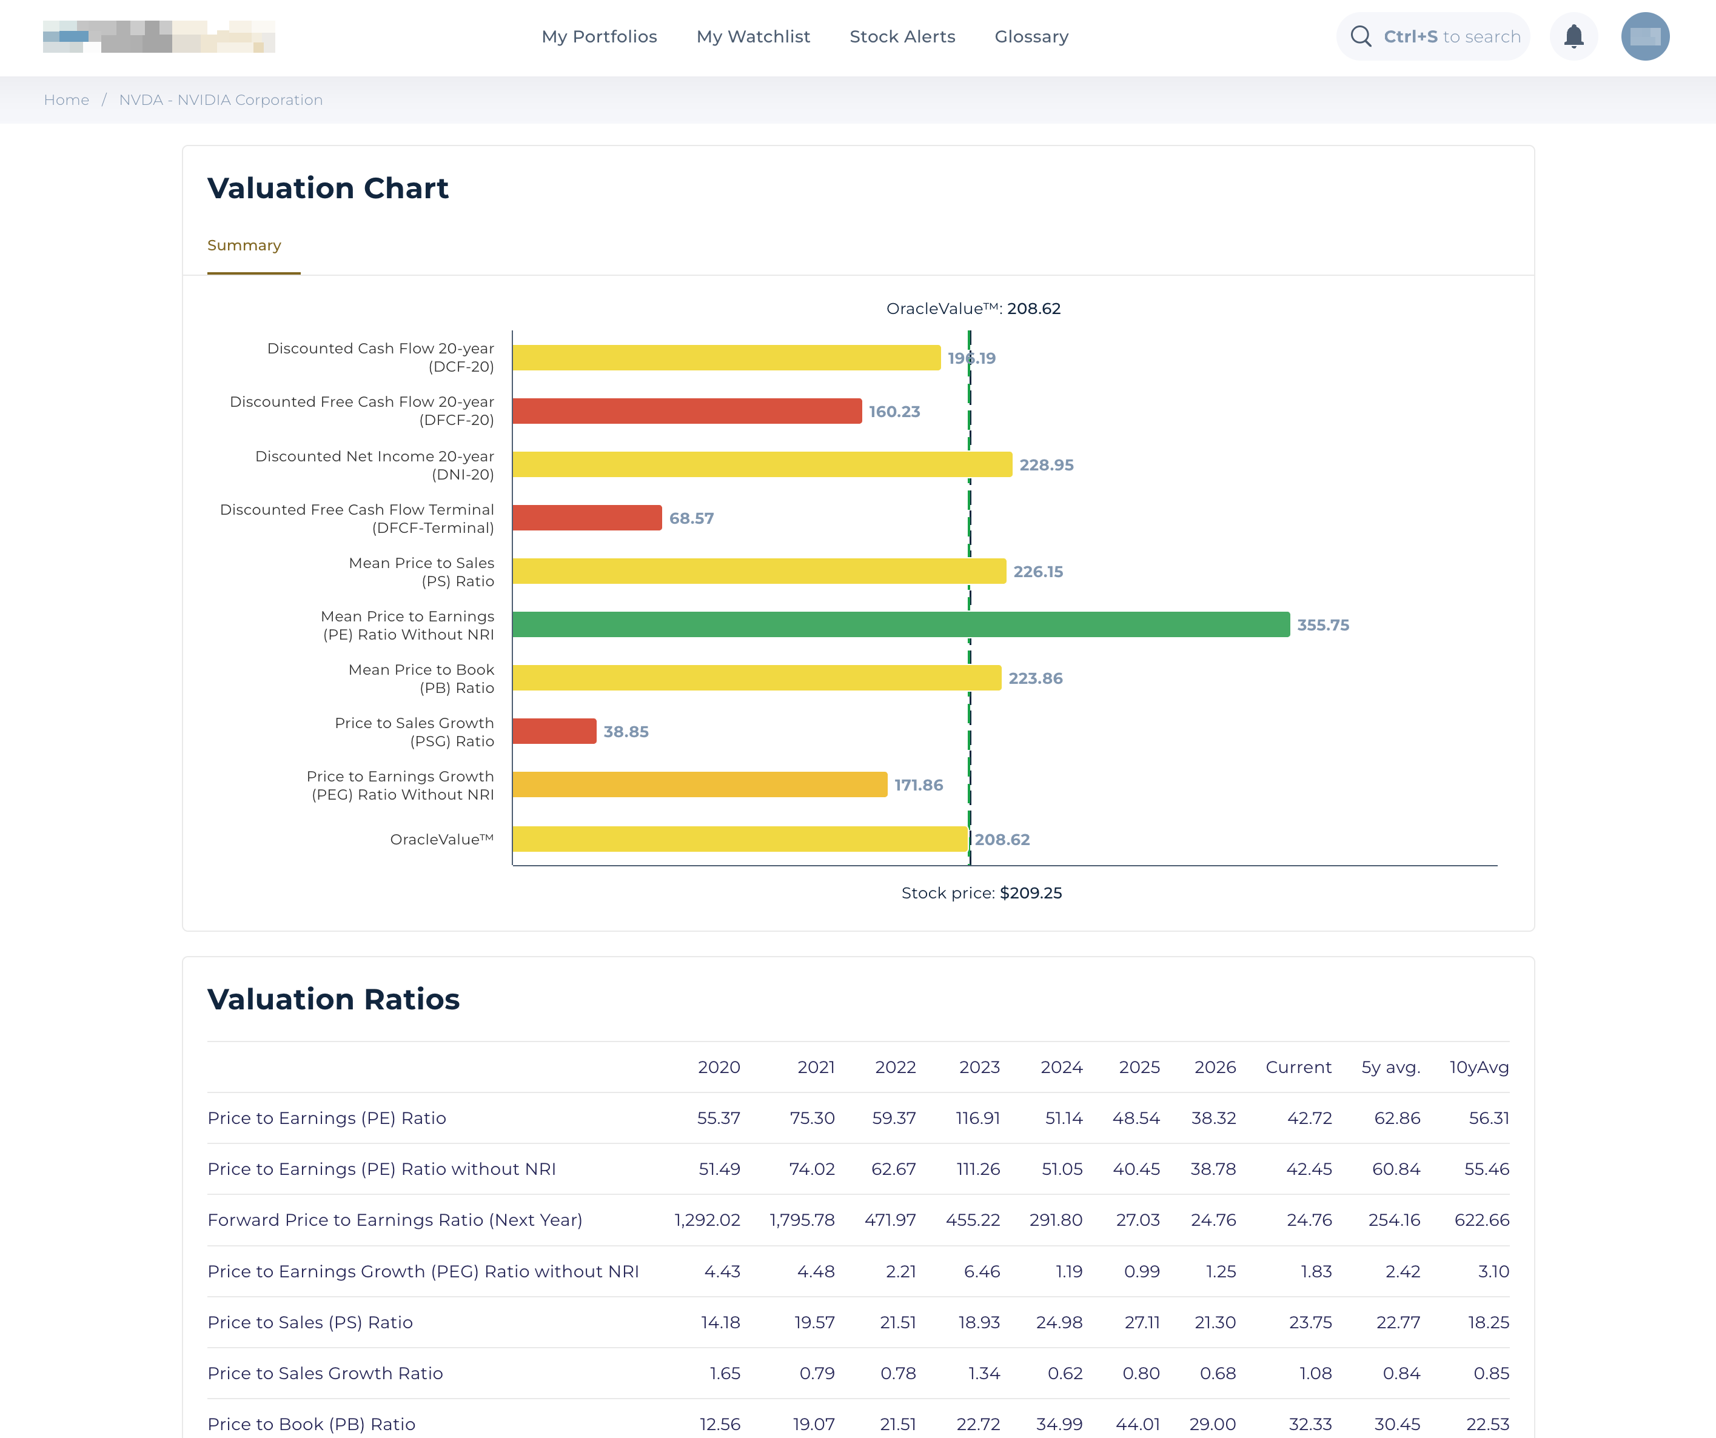1716x1438 pixels.
Task: Open the Stock Alerts page
Action: click(x=902, y=37)
